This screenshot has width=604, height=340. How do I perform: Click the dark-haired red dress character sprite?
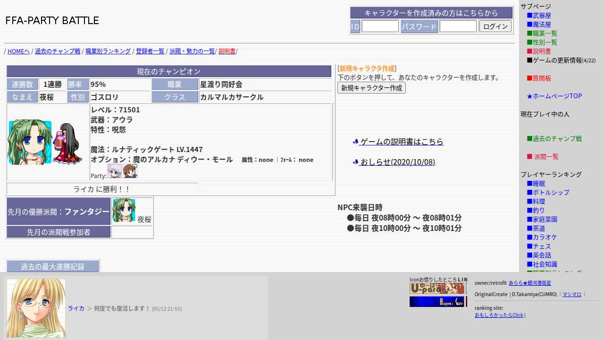(x=67, y=144)
